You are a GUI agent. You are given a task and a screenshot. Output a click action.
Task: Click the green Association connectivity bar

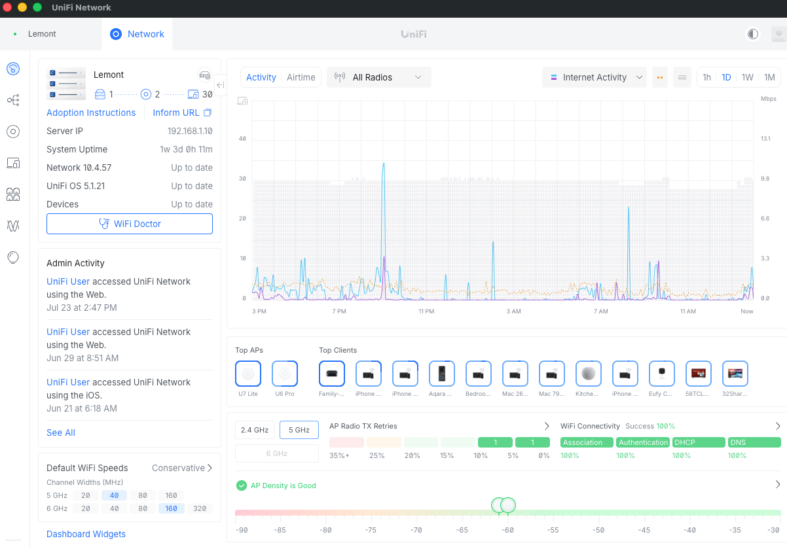[x=587, y=442]
